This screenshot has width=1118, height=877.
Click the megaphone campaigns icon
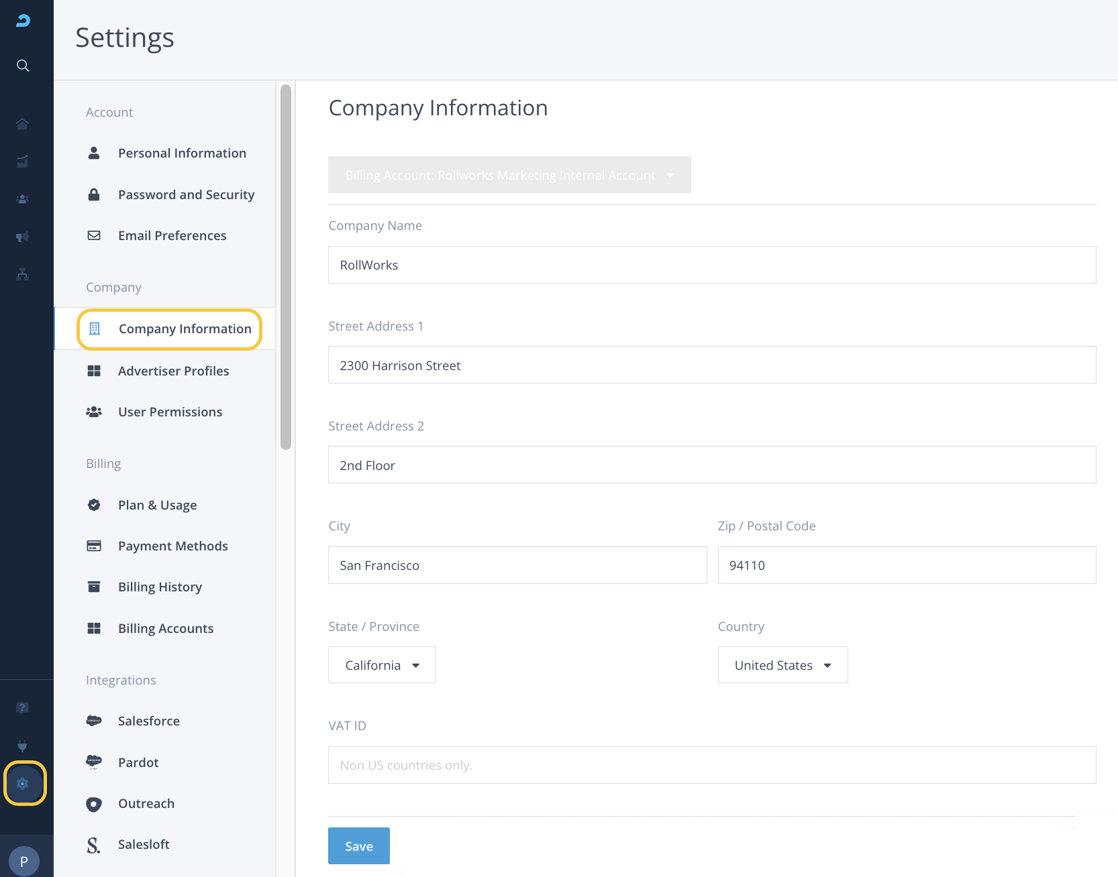[x=23, y=237]
